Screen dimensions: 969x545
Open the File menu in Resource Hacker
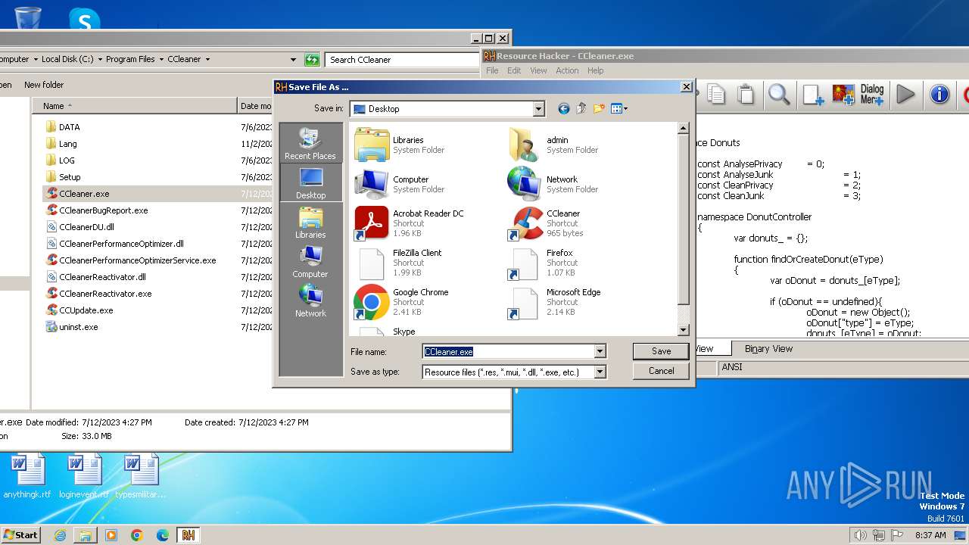(x=492, y=70)
